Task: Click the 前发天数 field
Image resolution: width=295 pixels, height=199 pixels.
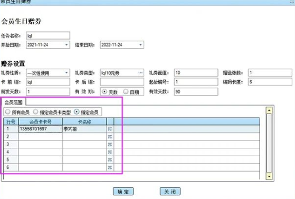Action: (48, 92)
